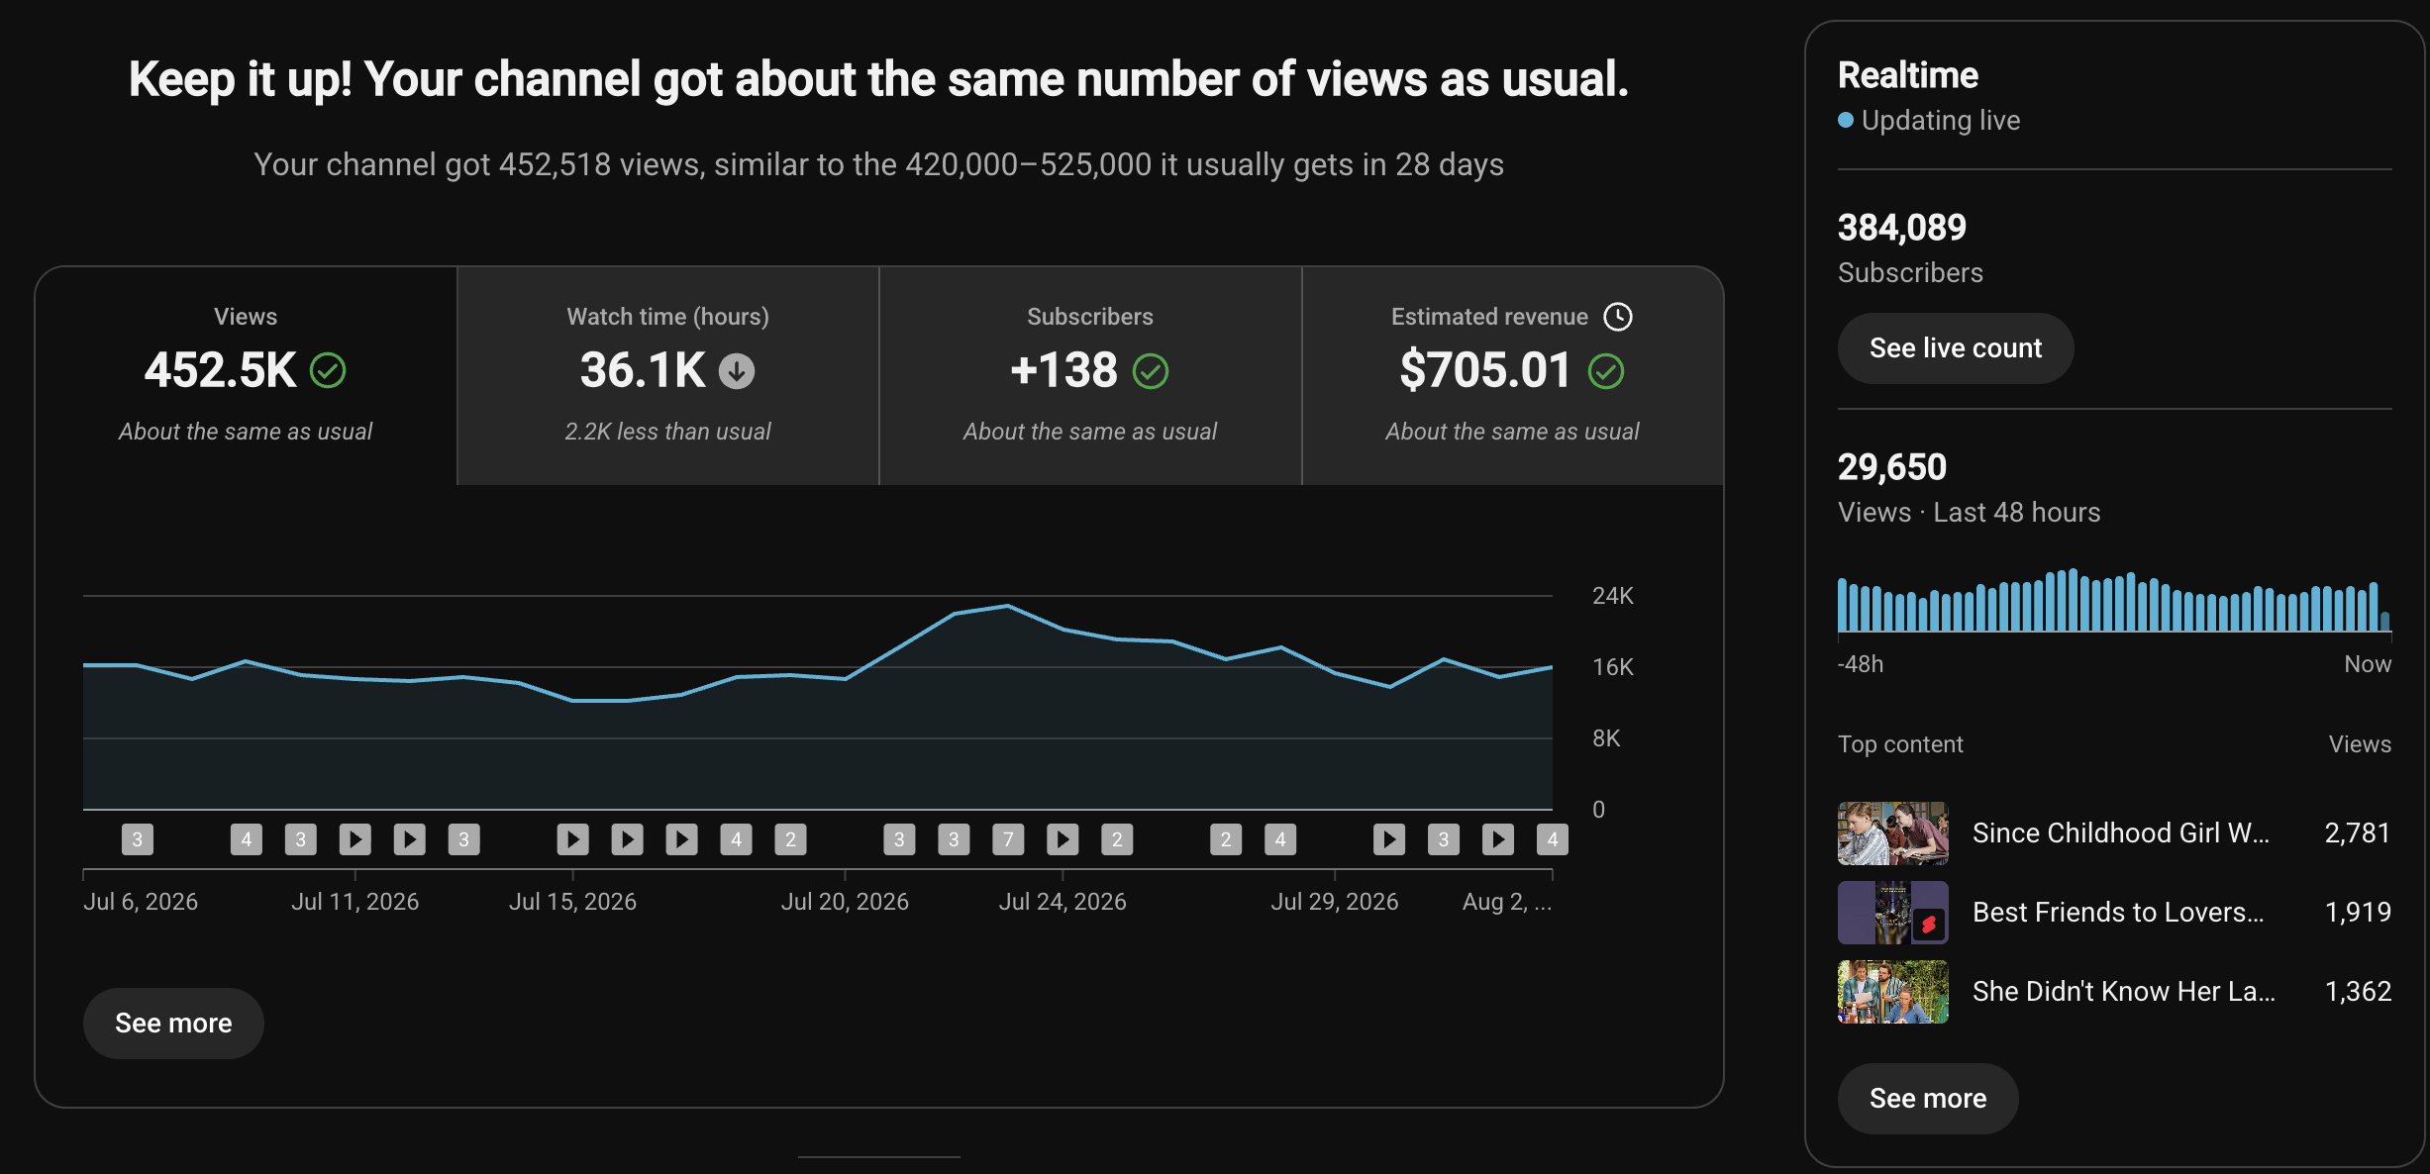This screenshot has height=1174, width=2430.
Task: Click the green checkmark next to $705.01
Action: (1606, 371)
